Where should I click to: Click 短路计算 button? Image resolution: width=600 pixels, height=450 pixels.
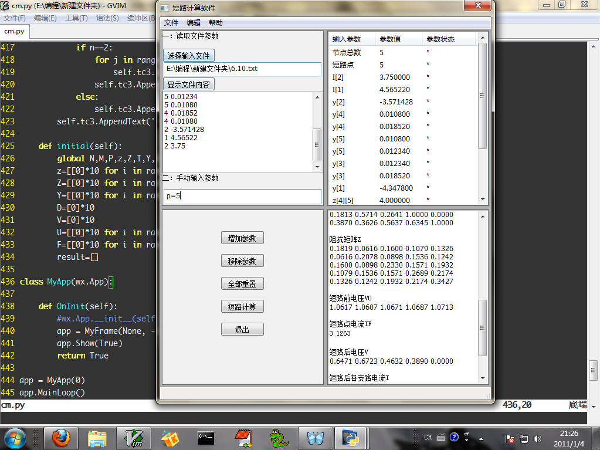click(242, 306)
